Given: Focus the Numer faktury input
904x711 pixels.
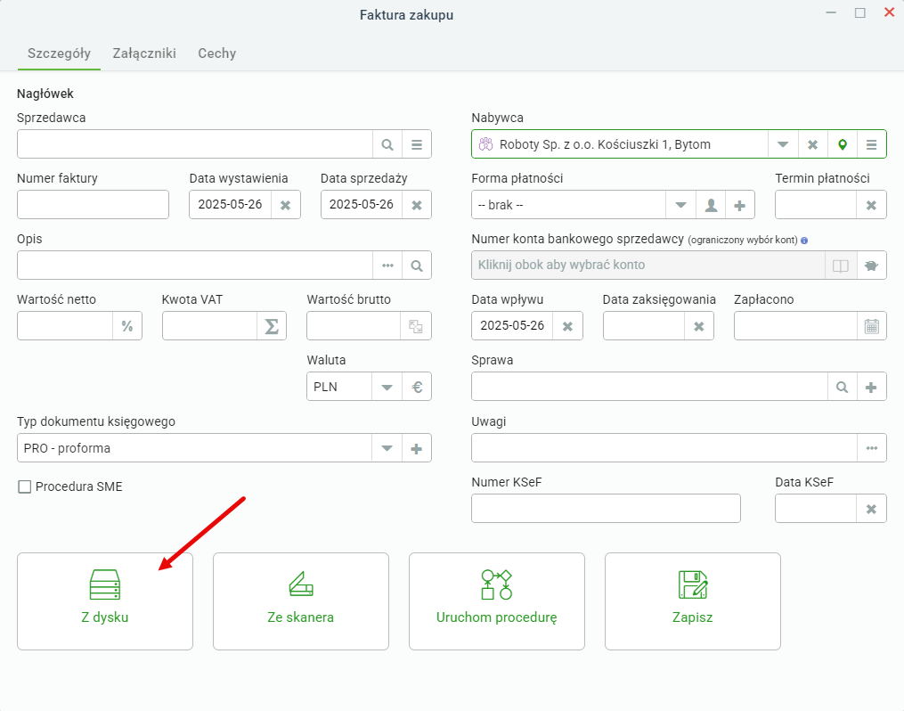Looking at the screenshot, I should pos(93,205).
